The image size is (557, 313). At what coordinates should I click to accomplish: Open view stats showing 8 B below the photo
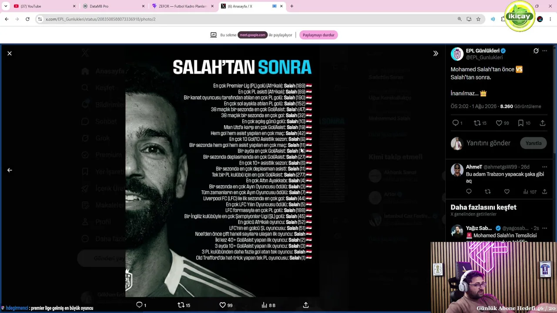268,305
